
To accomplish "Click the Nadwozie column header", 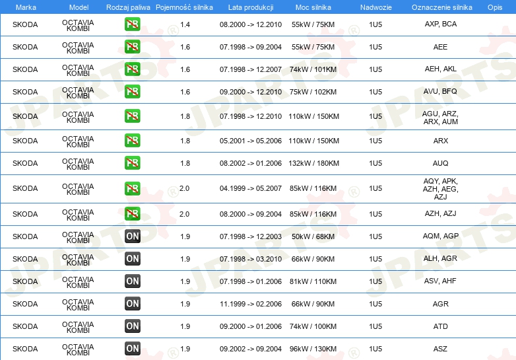I will point(376,7).
